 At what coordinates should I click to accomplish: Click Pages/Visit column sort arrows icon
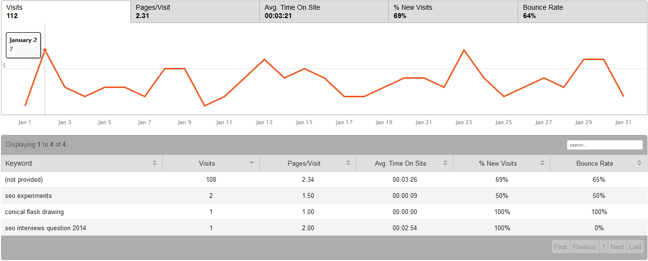(x=349, y=163)
